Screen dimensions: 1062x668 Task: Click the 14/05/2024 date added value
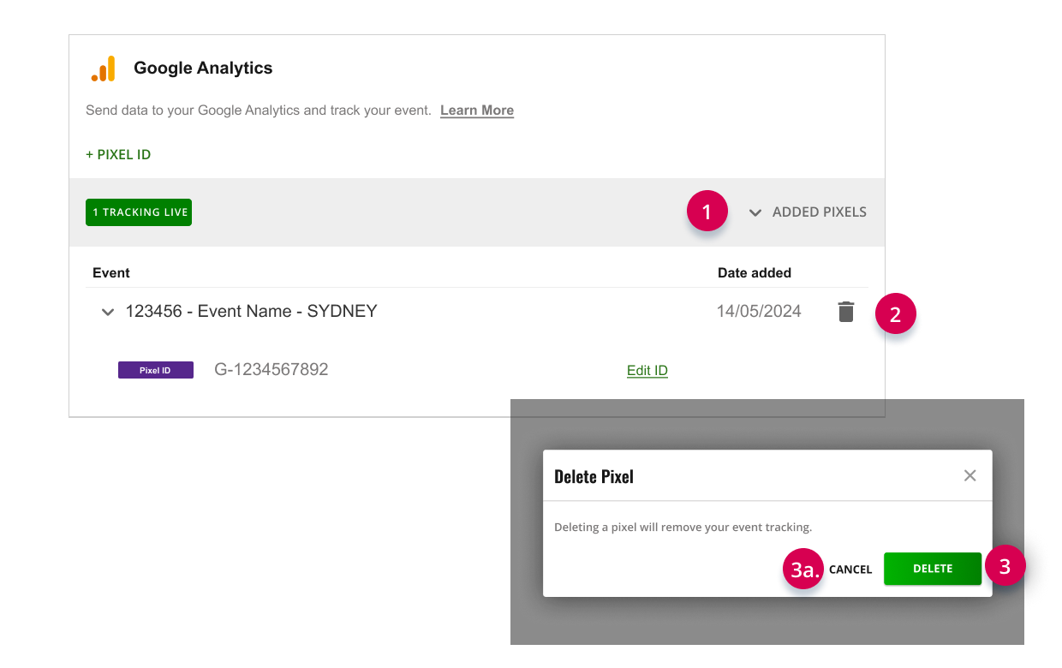click(759, 312)
